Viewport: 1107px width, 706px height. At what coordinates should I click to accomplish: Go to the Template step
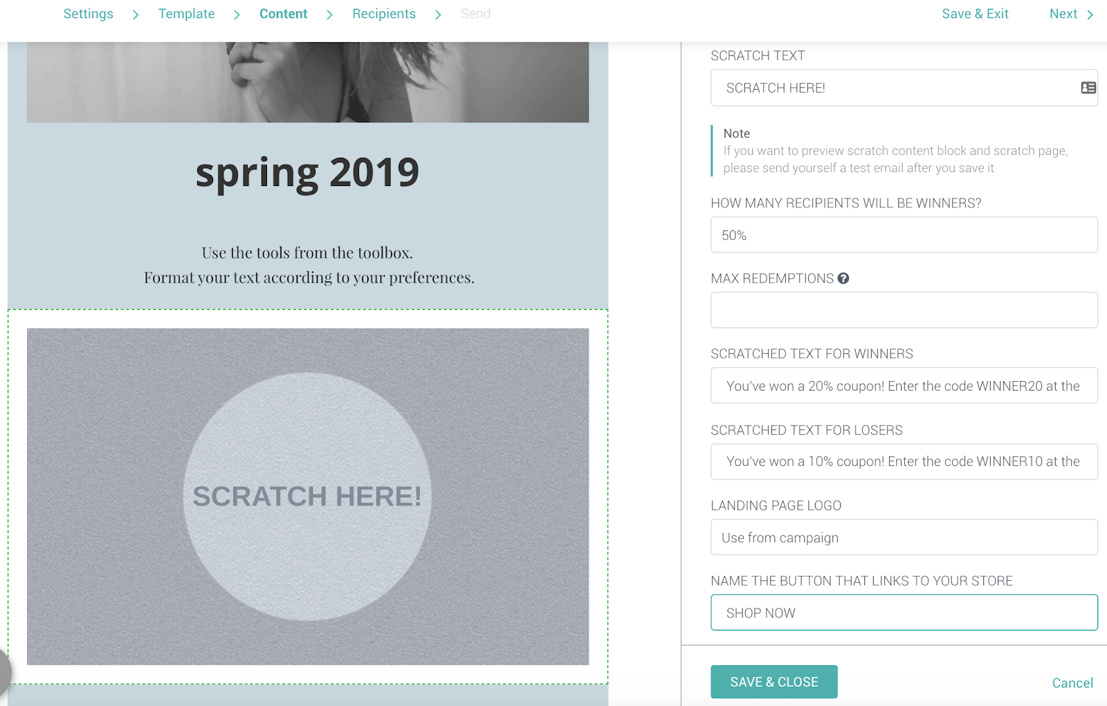pos(186,14)
